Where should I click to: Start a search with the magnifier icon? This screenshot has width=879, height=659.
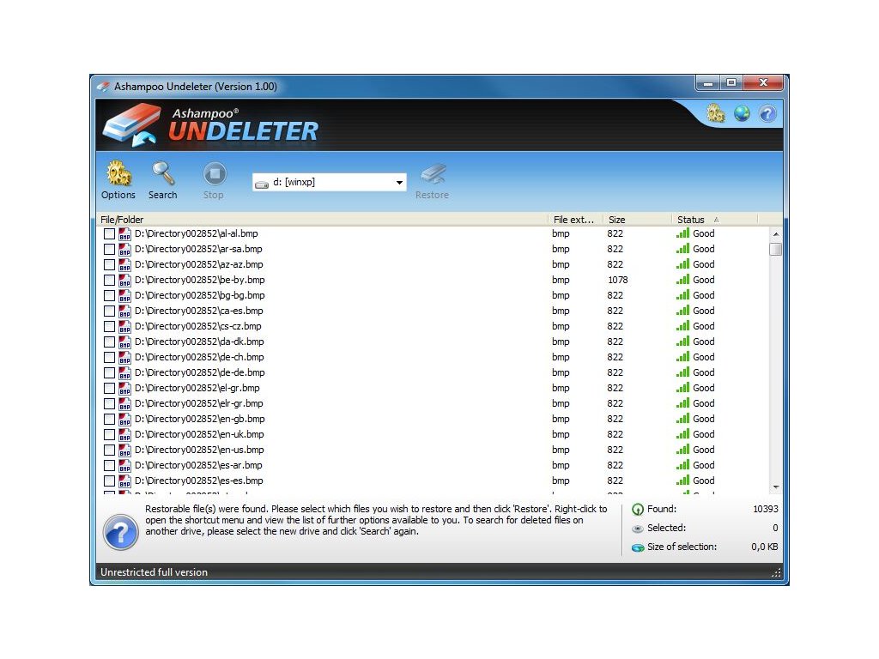click(x=163, y=173)
